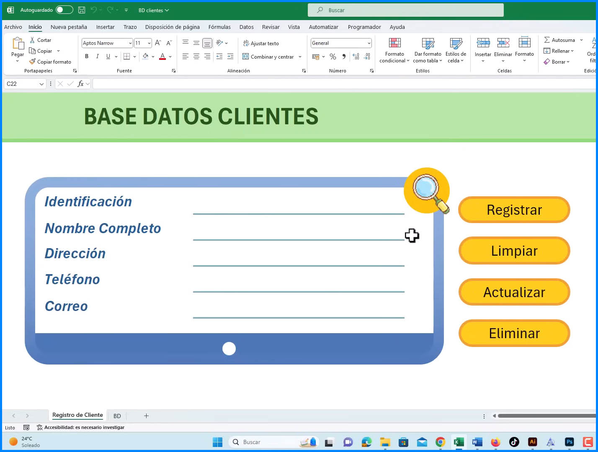Screen dimensions: 598x452
Task: Open the General number format dropdown
Action: [368, 43]
